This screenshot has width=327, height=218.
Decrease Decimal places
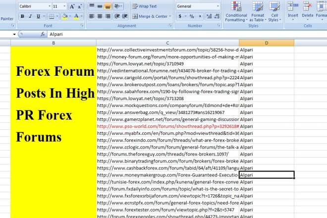point(217,16)
